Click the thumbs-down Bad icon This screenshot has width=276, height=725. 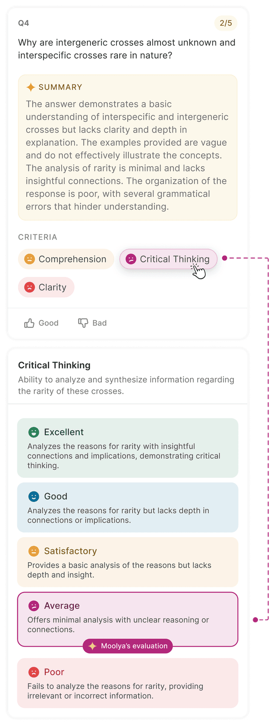[83, 323]
